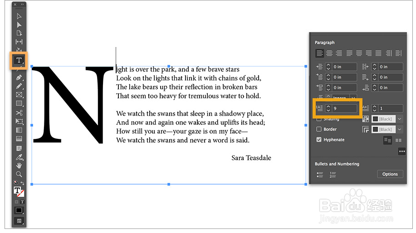Apply Justify with last line centered
The height and width of the screenshot is (233, 416).
pyautogui.click(x=359, y=53)
